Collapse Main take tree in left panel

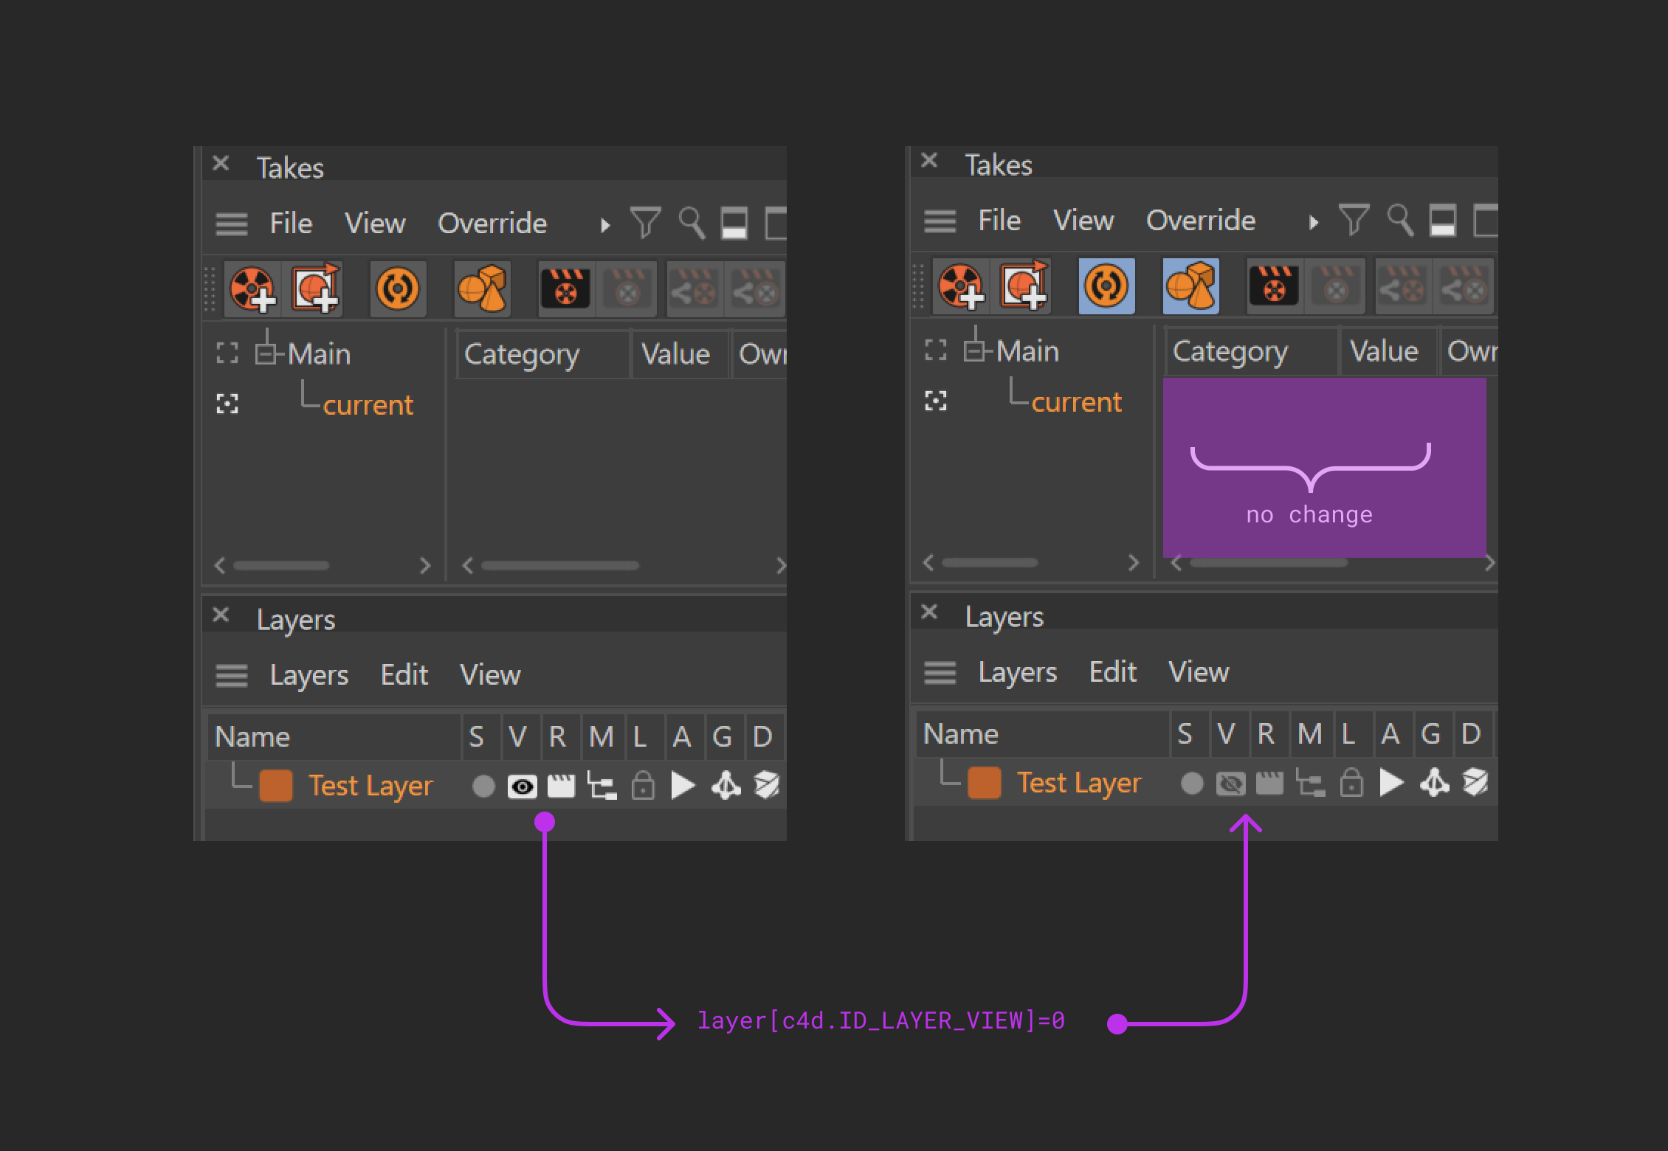click(266, 354)
